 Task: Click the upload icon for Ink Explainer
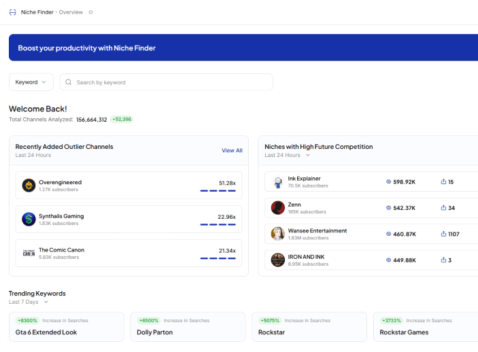pyautogui.click(x=443, y=181)
